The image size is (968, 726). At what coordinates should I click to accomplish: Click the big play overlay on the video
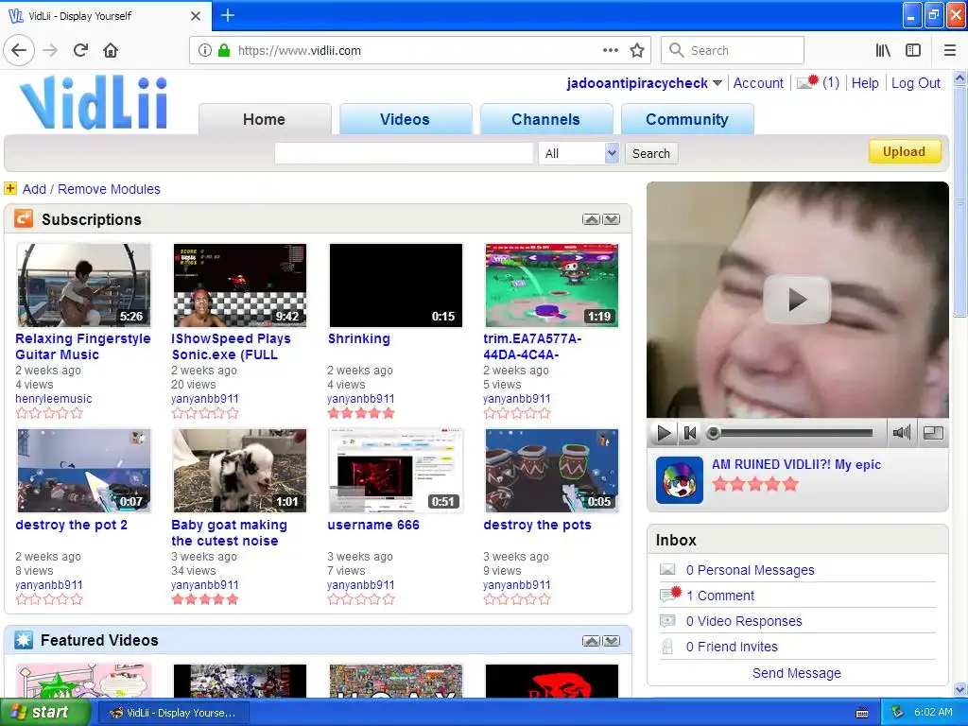tap(797, 300)
